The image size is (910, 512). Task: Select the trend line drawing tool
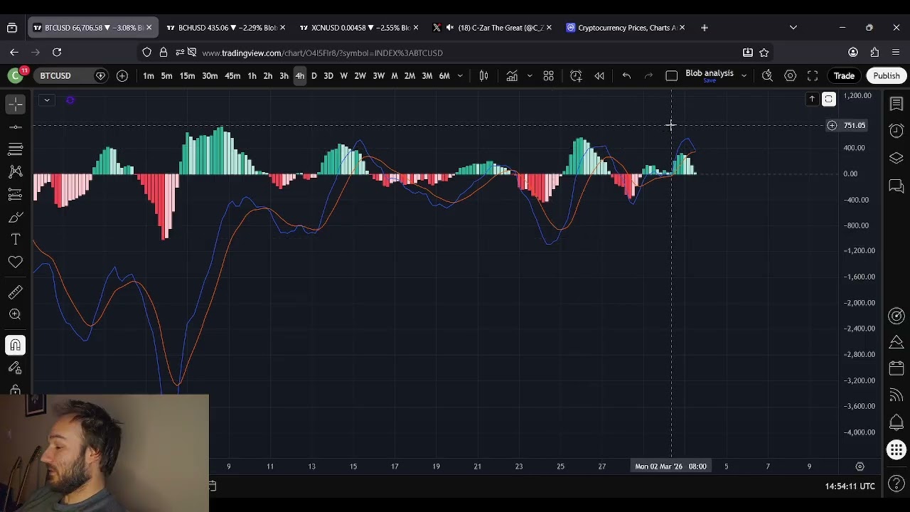click(16, 127)
